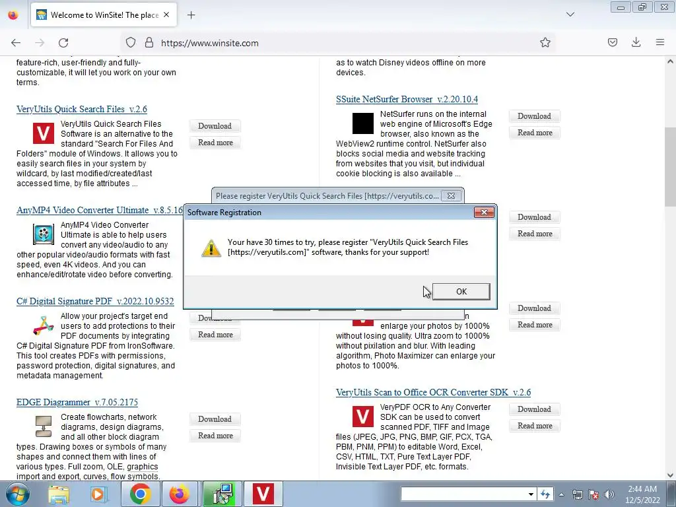The width and height of the screenshot is (676, 507).
Task: Open the Firefox hamburger menu
Action: point(659,43)
